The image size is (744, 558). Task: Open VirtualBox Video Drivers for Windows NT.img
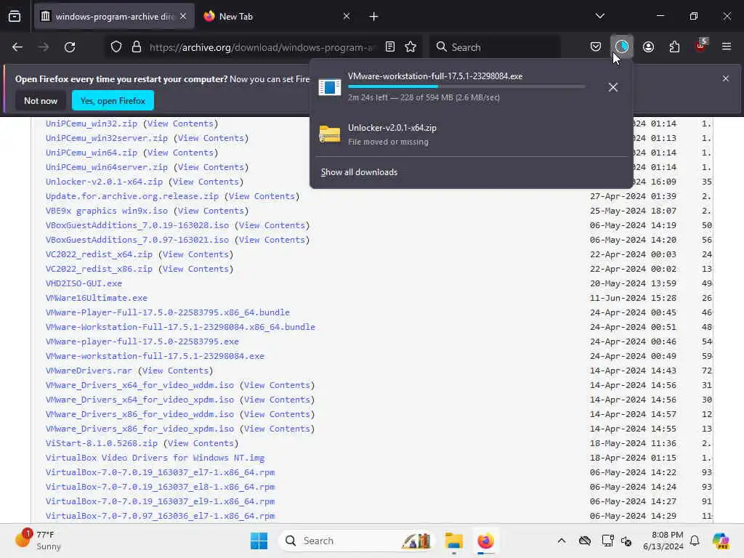(x=155, y=458)
